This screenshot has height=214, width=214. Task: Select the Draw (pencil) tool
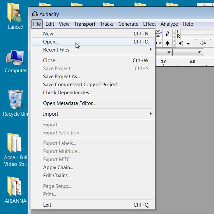(x=168, y=33)
